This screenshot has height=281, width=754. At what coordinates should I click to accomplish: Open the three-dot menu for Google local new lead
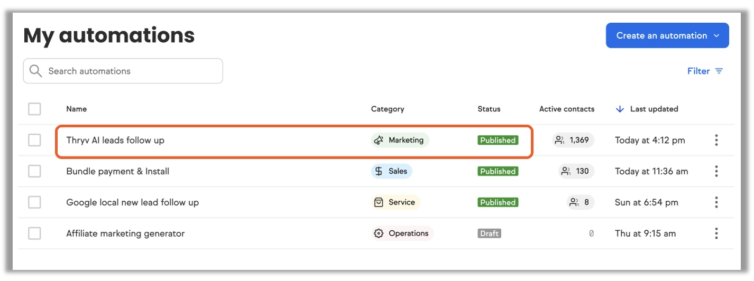pos(716,202)
